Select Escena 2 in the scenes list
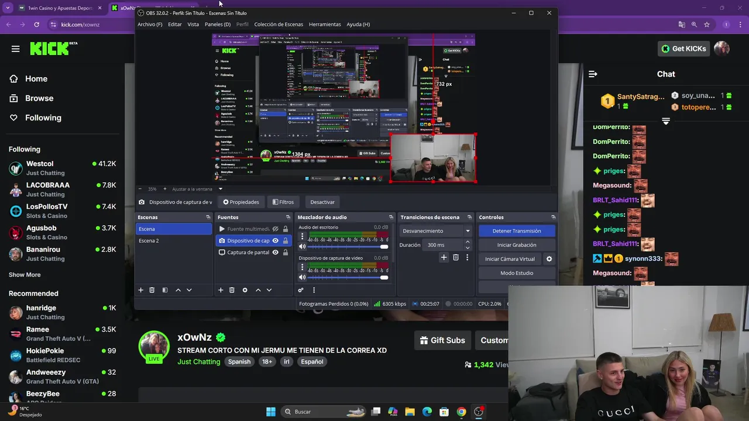 point(173,241)
